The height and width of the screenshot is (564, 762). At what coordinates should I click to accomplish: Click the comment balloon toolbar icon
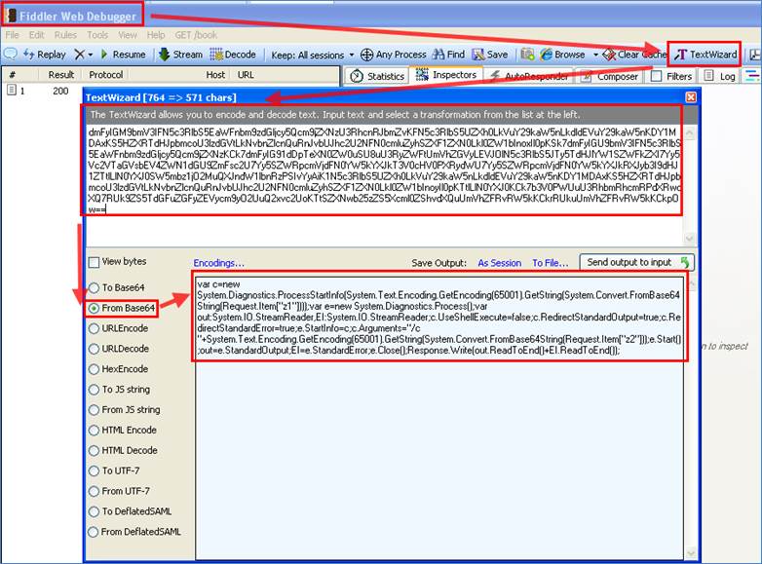click(x=10, y=55)
